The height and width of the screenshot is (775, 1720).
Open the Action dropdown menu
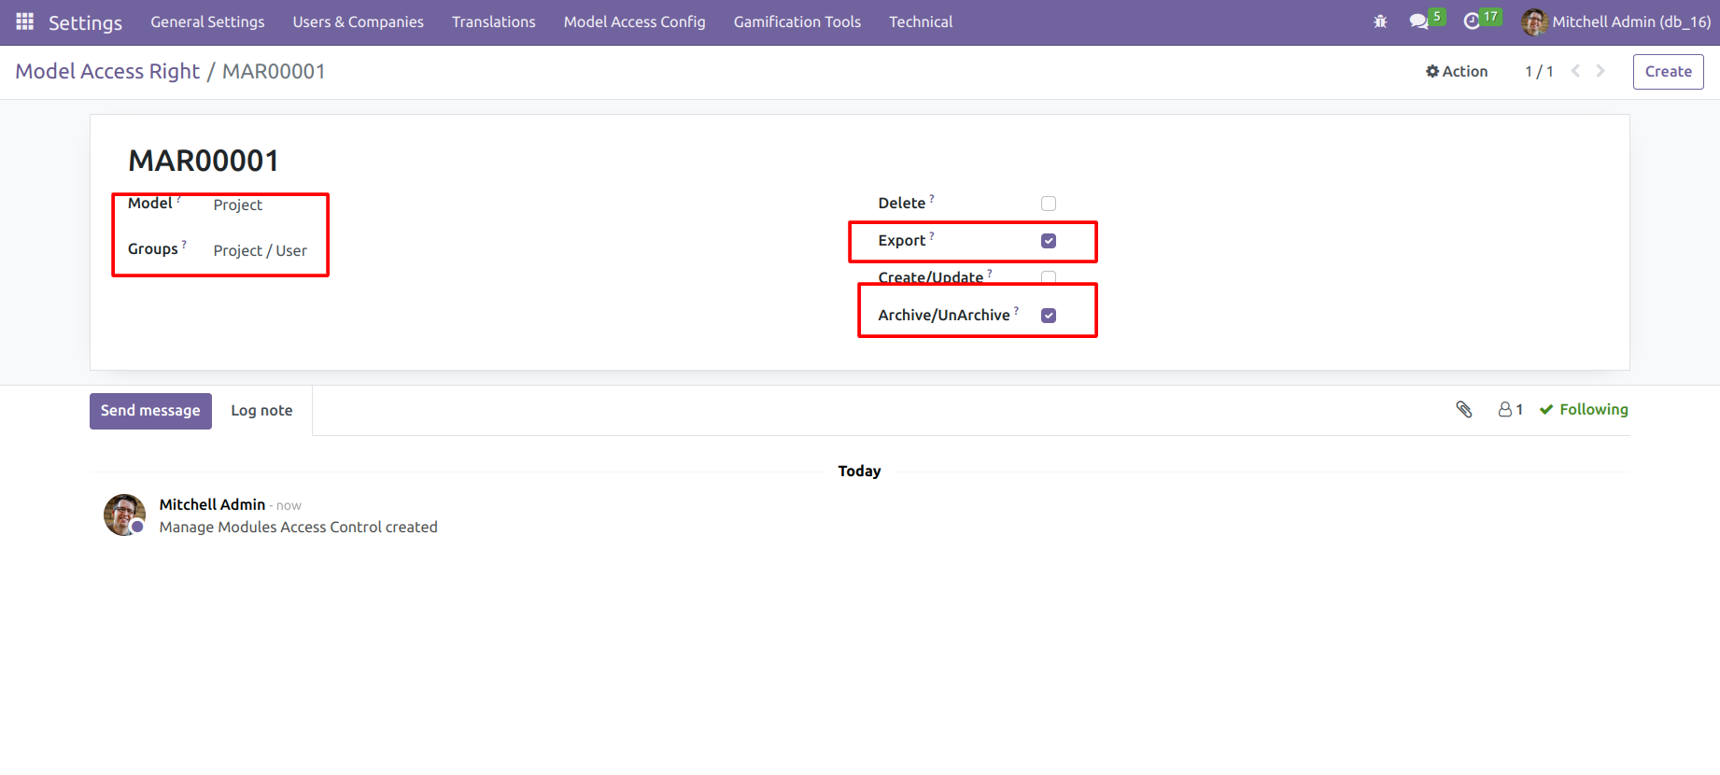point(1457,71)
